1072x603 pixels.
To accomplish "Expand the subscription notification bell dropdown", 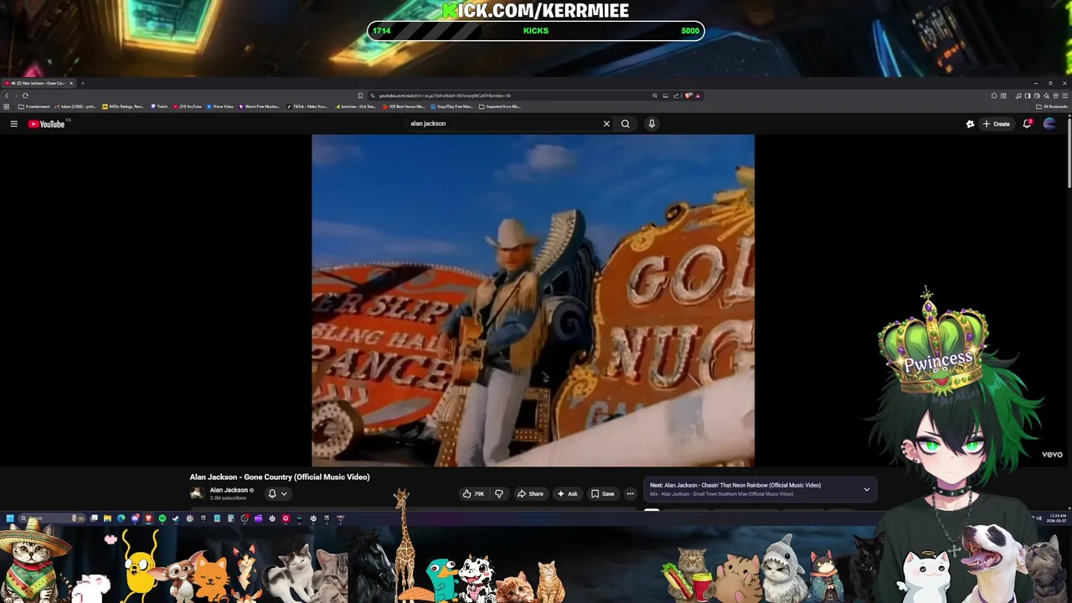I will point(277,494).
